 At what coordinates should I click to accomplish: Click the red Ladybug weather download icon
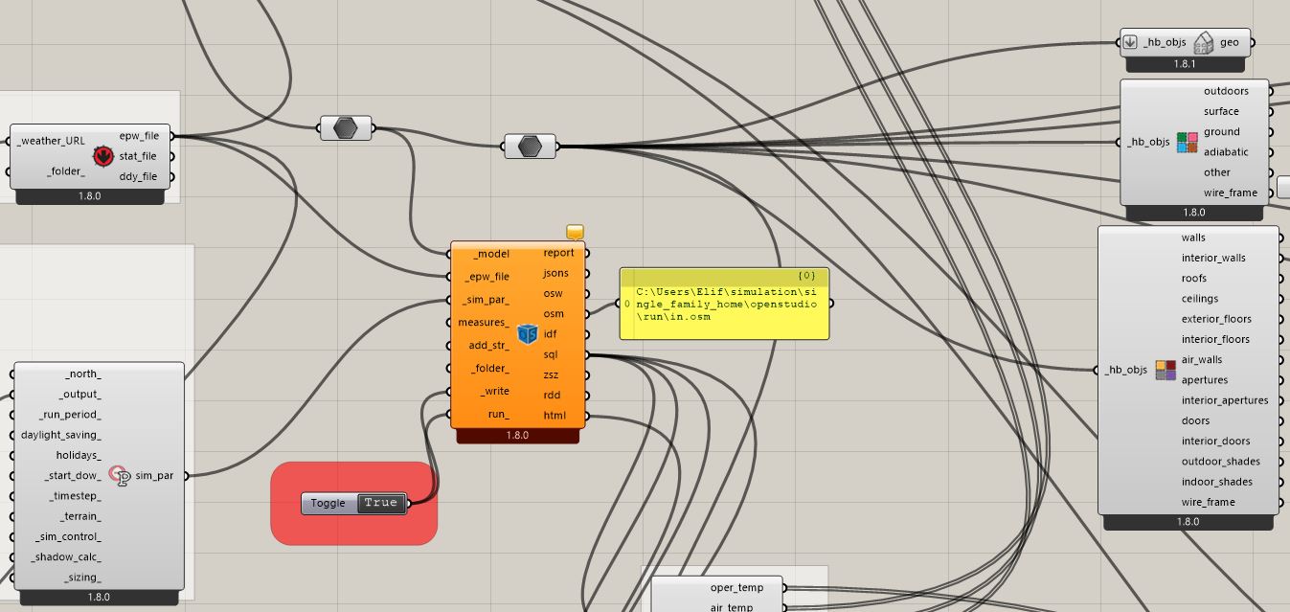[x=102, y=156]
